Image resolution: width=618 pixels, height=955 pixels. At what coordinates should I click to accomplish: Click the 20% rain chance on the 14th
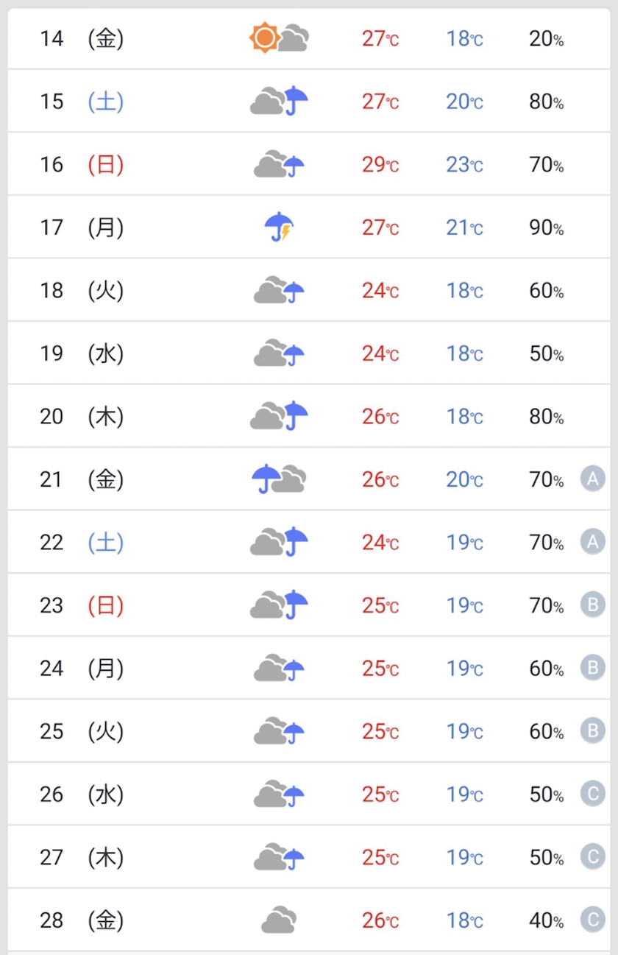(x=547, y=38)
